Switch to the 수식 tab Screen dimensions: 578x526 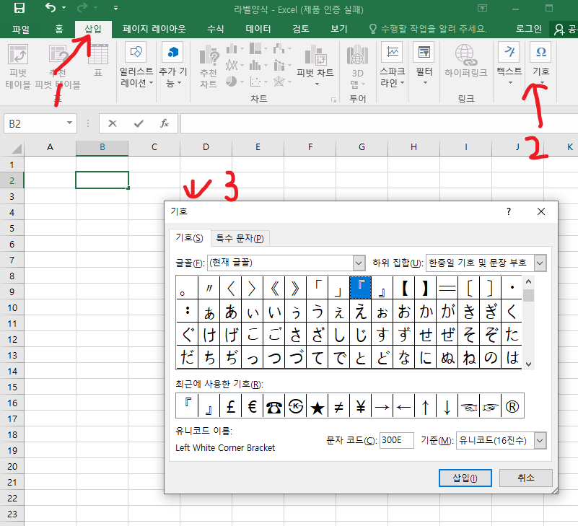[215, 29]
